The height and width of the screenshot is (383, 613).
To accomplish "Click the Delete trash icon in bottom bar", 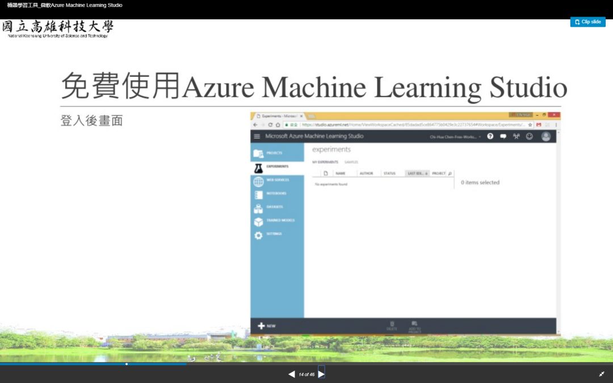I will click(392, 326).
